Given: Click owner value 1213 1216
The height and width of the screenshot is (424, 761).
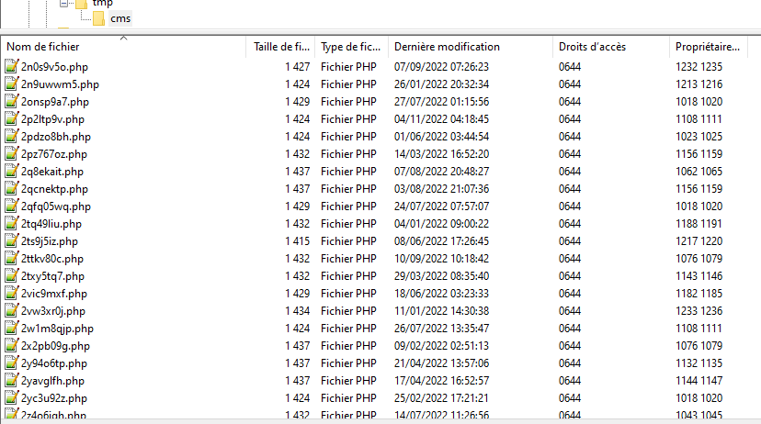Looking at the screenshot, I should point(699,84).
